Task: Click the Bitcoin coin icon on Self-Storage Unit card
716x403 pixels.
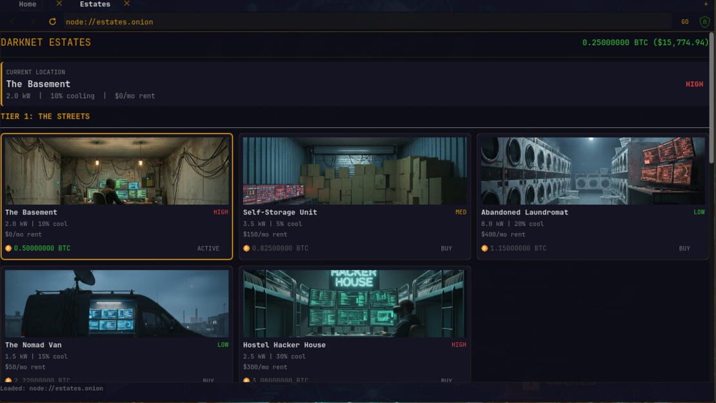Action: pos(246,249)
